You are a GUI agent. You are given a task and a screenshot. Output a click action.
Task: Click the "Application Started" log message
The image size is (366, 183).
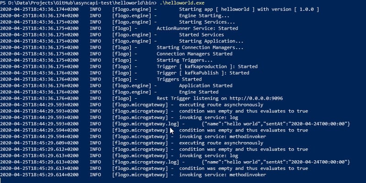[206, 85]
